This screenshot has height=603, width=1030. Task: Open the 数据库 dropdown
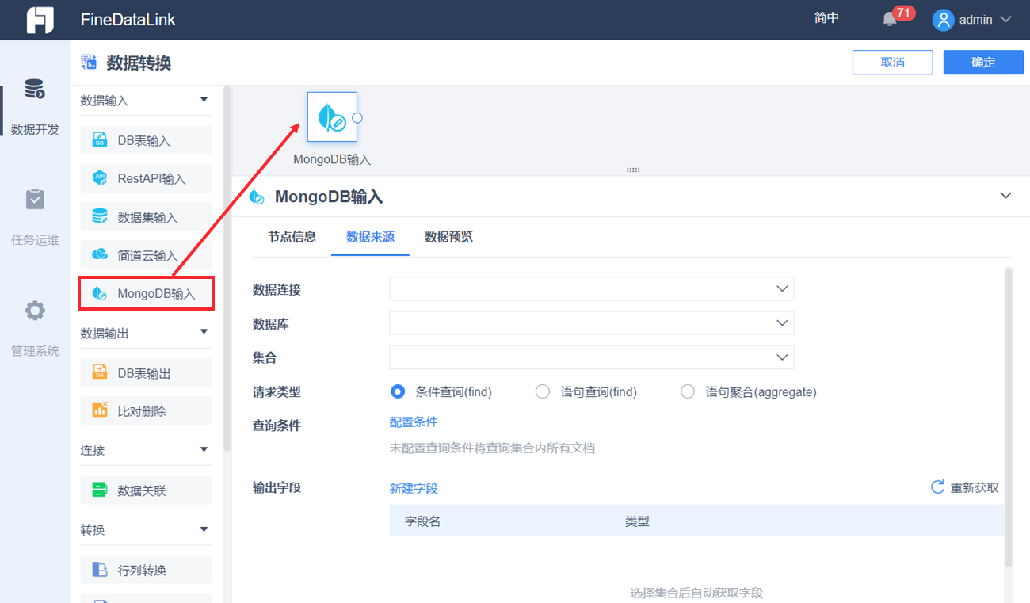click(591, 323)
